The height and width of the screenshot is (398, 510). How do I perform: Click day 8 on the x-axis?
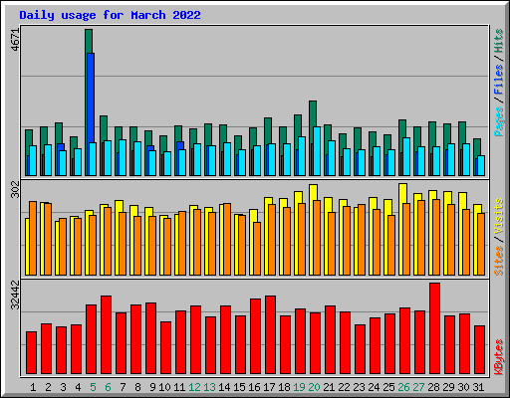point(137,387)
